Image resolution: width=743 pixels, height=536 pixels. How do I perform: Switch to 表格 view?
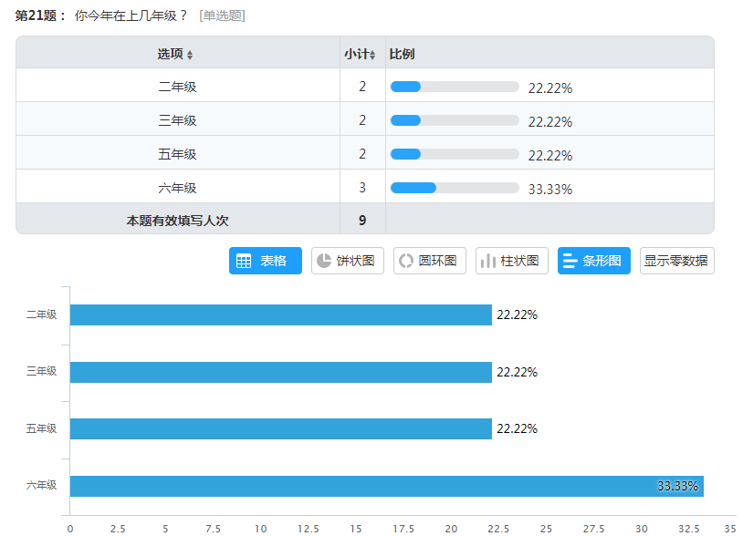[x=266, y=261]
